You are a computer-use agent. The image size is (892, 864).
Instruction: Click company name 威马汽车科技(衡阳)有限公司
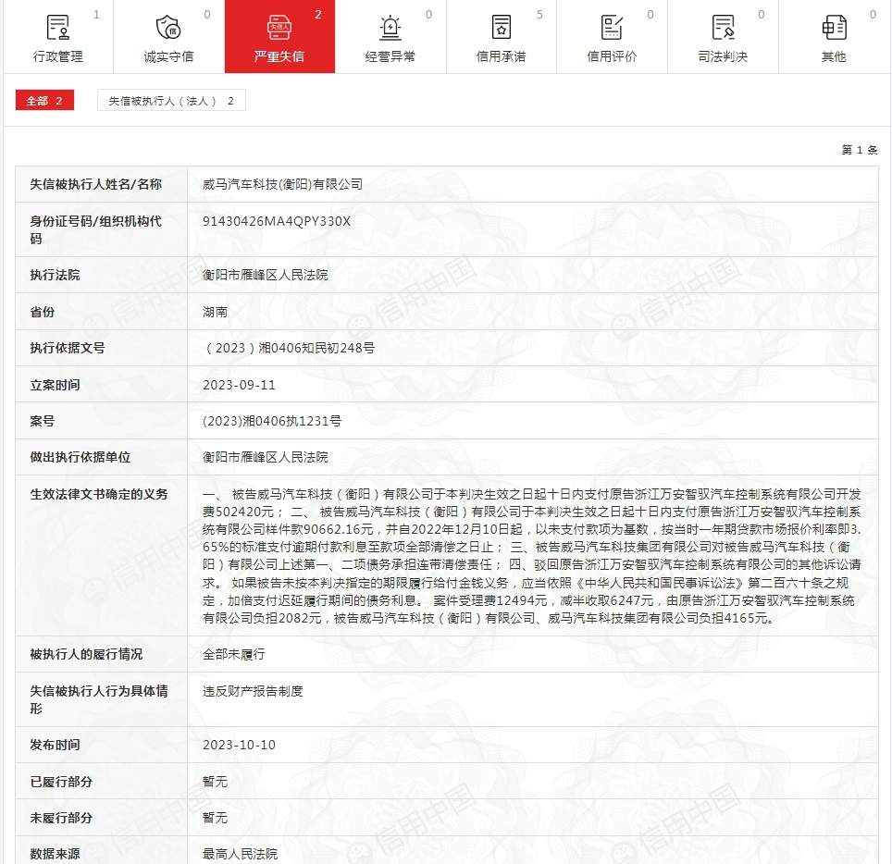(283, 184)
